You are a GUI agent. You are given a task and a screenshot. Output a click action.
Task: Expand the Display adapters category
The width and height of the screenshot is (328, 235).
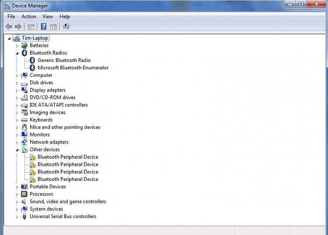click(17, 91)
